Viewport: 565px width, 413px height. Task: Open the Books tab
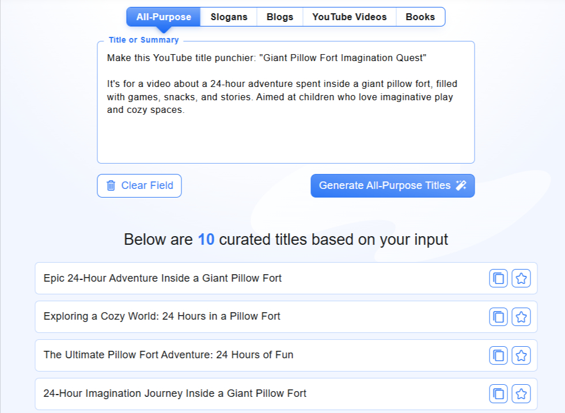point(420,17)
